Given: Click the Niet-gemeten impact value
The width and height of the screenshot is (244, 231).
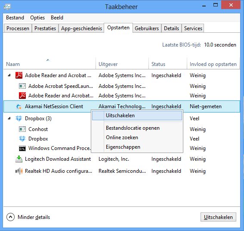Looking at the screenshot, I should click(206, 106).
